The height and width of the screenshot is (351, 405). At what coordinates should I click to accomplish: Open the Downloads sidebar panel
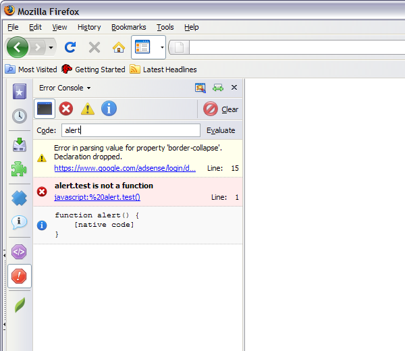tap(20, 144)
